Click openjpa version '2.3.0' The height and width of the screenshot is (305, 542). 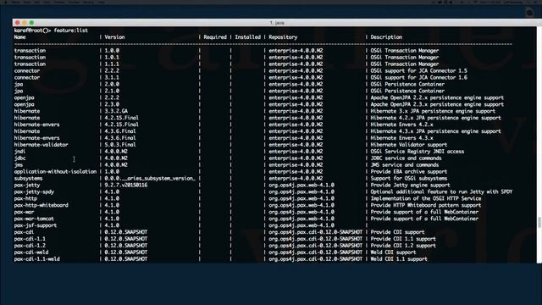tap(112, 104)
